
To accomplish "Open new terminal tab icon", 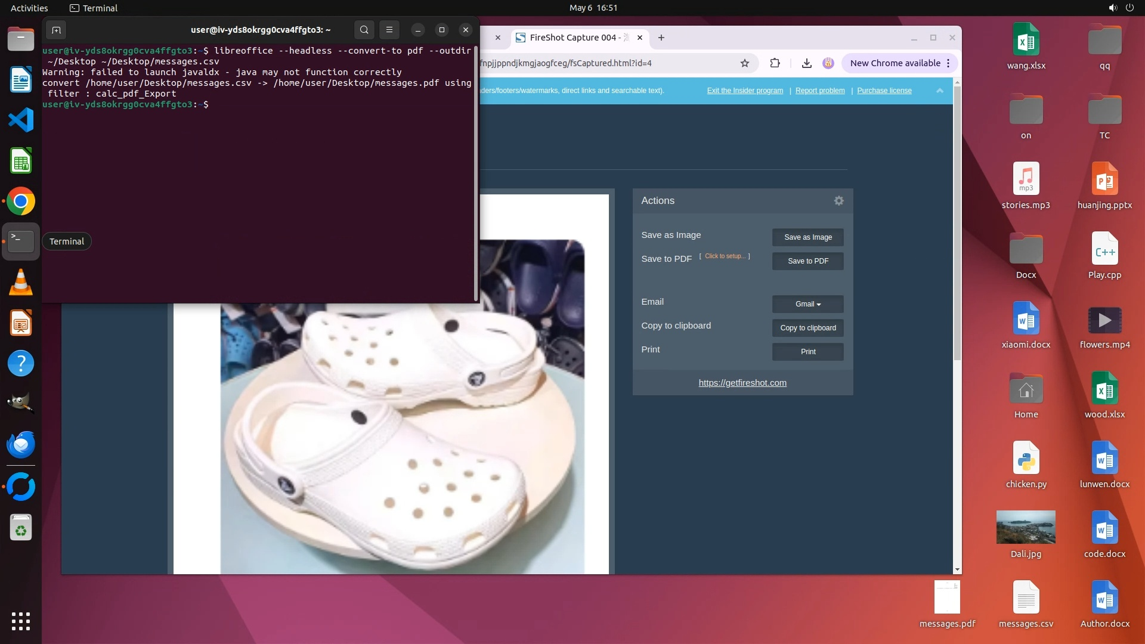I will coord(56,30).
